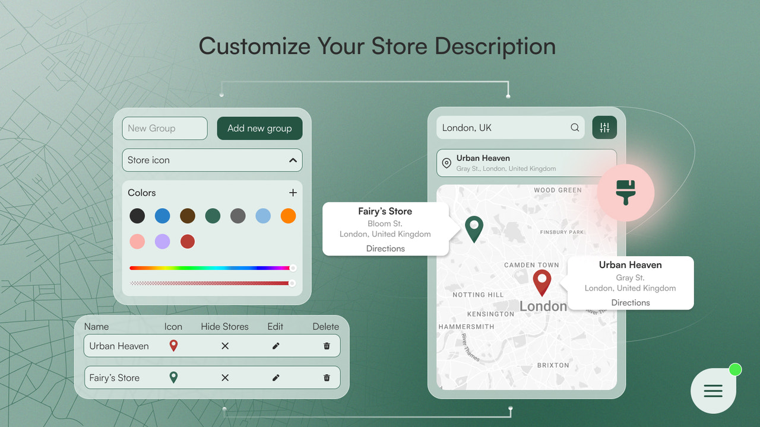Hide Urban Heaven using the X toggle

pos(224,346)
